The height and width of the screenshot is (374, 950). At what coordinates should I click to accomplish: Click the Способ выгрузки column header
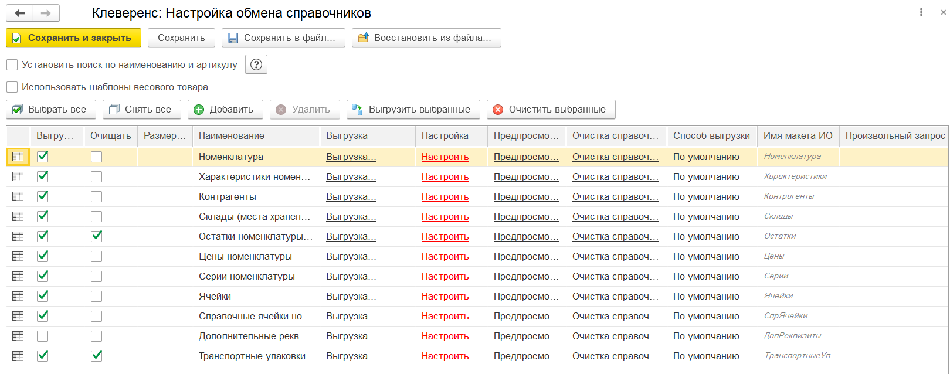tap(712, 135)
